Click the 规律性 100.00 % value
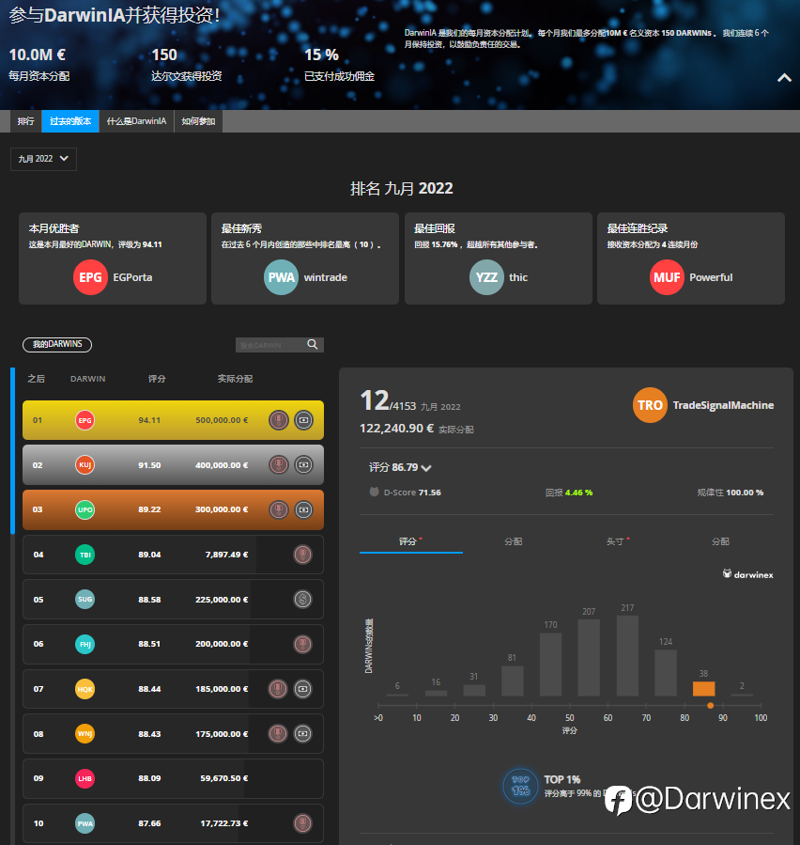The width and height of the screenshot is (800, 845). point(730,493)
